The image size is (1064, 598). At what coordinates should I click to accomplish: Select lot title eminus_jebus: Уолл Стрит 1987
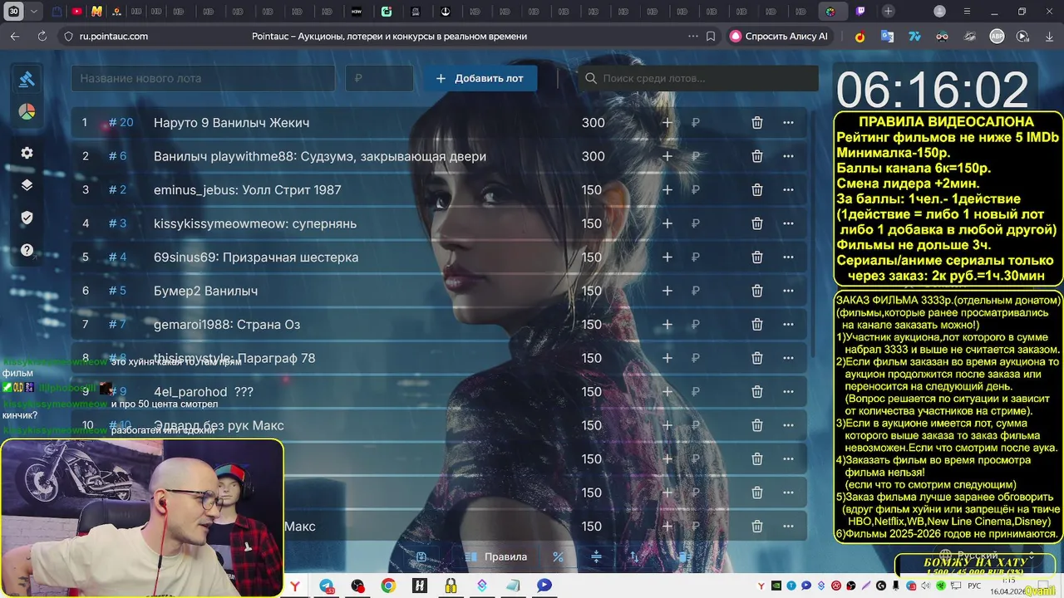pyautogui.click(x=248, y=190)
